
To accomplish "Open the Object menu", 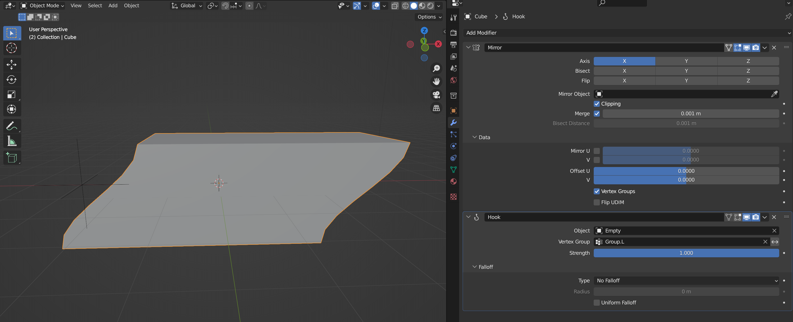I will pos(131,6).
